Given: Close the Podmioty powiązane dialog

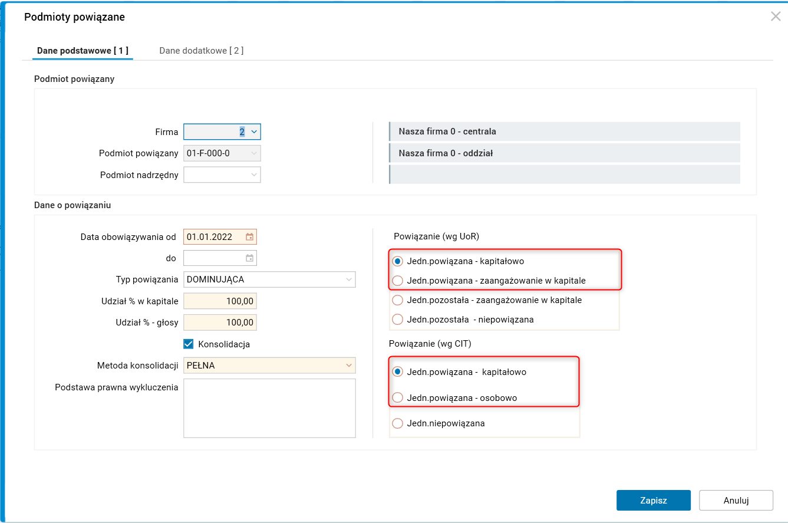Looking at the screenshot, I should [x=776, y=17].
